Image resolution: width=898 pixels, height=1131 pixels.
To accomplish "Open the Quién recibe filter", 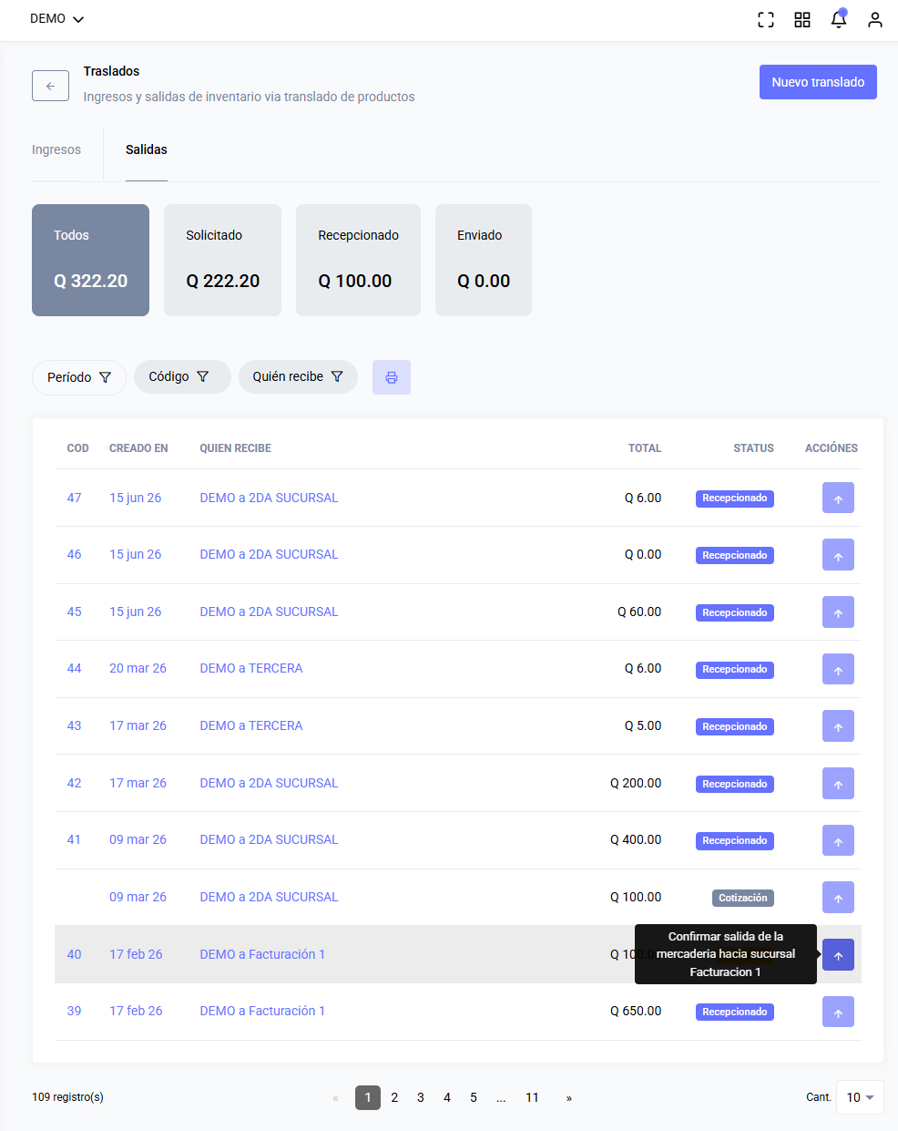I will coord(298,376).
